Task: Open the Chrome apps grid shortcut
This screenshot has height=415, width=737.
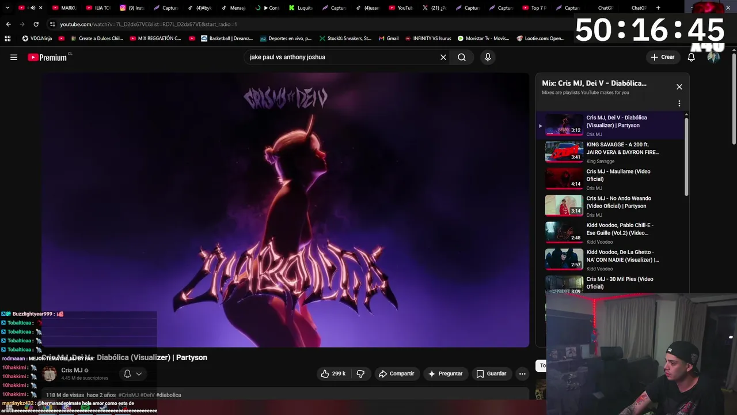Action: pyautogui.click(x=7, y=39)
